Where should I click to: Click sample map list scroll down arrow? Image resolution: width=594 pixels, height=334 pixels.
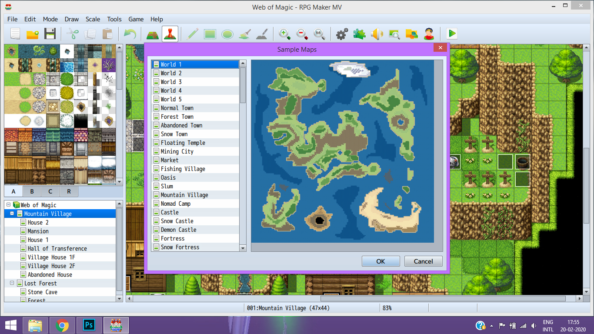[x=243, y=247]
